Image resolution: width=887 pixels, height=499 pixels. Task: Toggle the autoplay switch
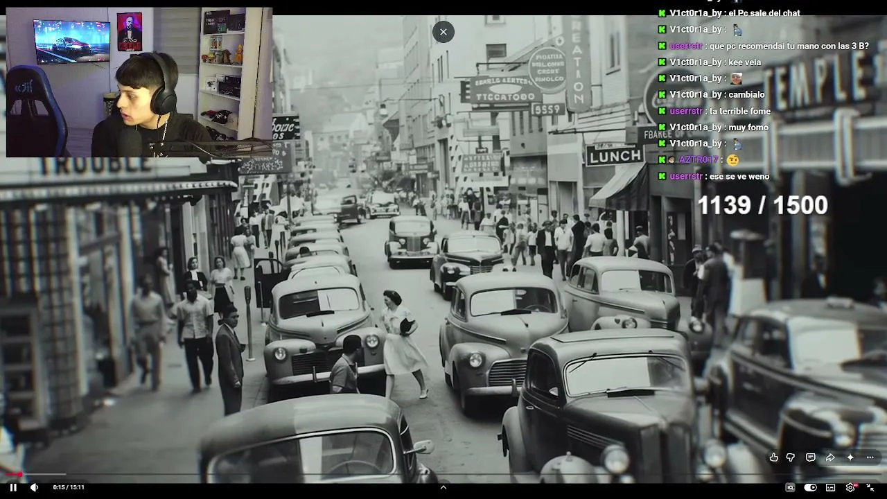pyautogui.click(x=810, y=487)
